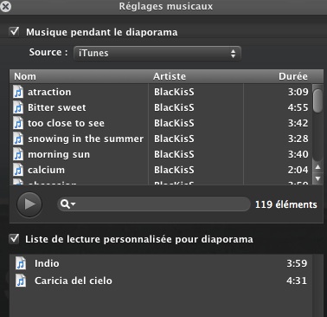The height and width of the screenshot is (317, 327).
Task: Sort songs by Nom column
Action: pos(80,76)
